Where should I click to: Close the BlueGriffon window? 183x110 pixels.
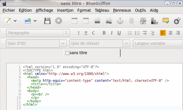[x=180, y=3]
